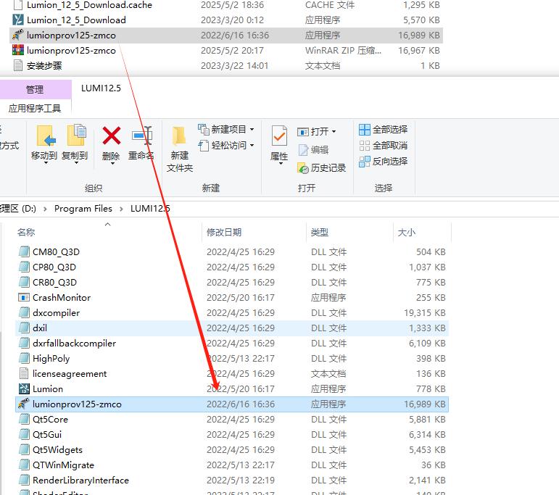Expand Copy to dropdown arrow
This screenshot has width=559, height=495.
(76, 163)
